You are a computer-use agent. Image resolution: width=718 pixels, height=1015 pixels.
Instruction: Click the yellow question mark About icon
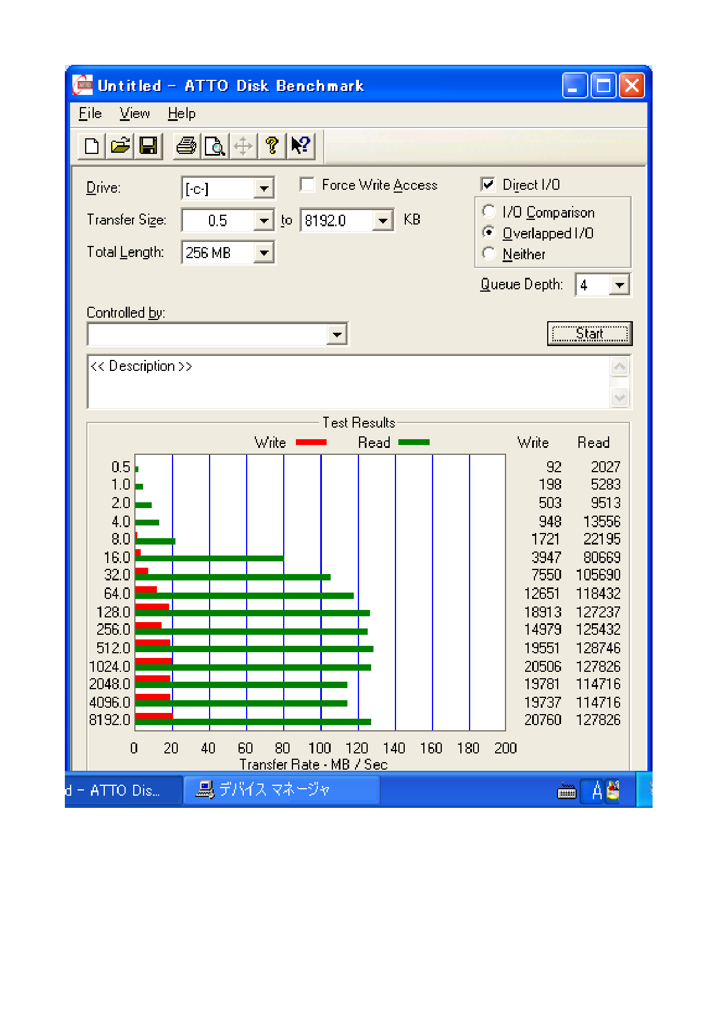[272, 146]
